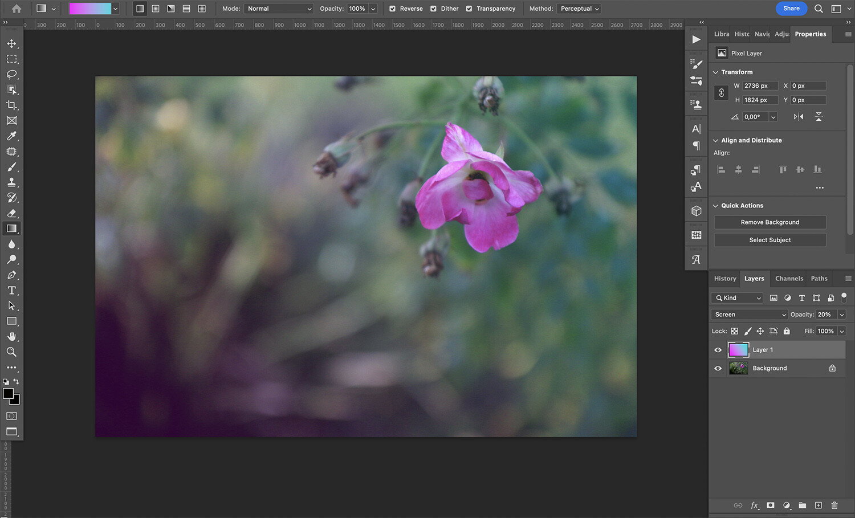The image size is (855, 518).
Task: Switch to the Channels tab
Action: [x=789, y=278]
